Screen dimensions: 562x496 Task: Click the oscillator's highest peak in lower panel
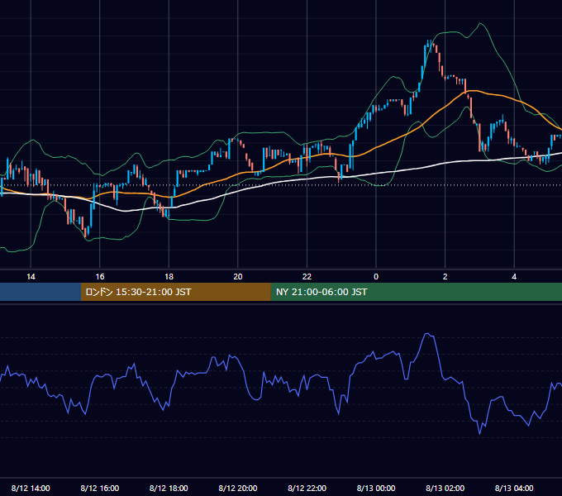tap(427, 334)
